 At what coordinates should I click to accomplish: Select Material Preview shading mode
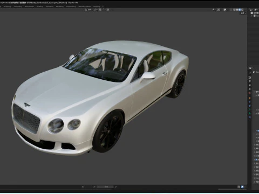tap(240, 10)
